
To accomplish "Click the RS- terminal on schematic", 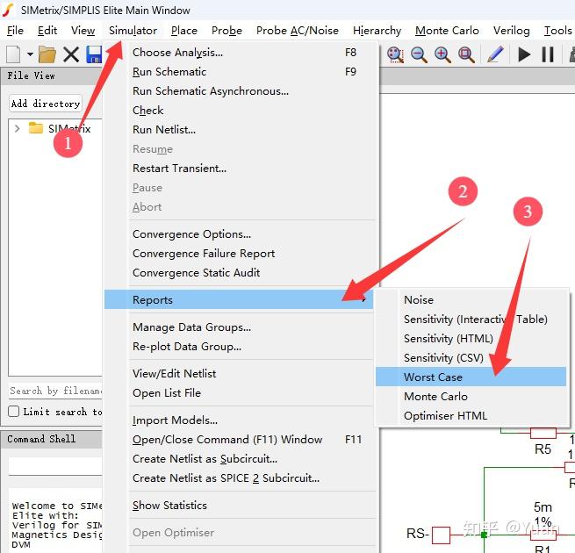I will (441, 535).
